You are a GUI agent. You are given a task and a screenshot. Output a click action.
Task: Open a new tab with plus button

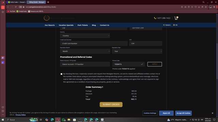48,2
